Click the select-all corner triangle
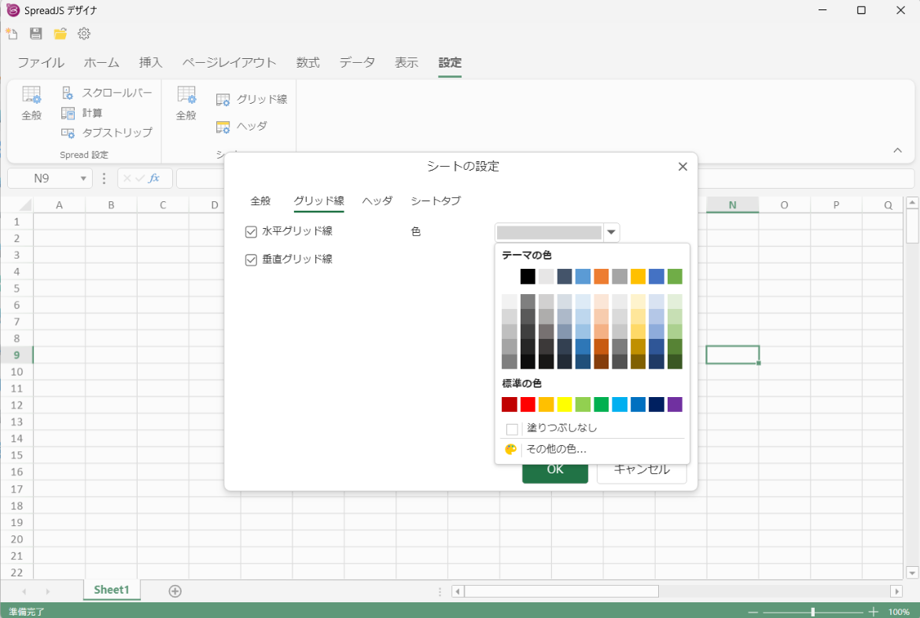The height and width of the screenshot is (618, 920). tap(25, 205)
